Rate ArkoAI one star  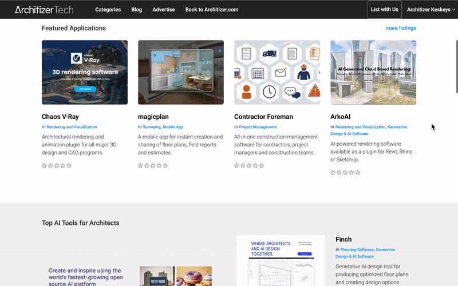333,173
